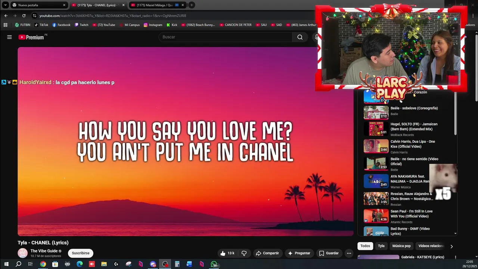Open Sean Paul I'm Still In Love title

(x=412, y=214)
